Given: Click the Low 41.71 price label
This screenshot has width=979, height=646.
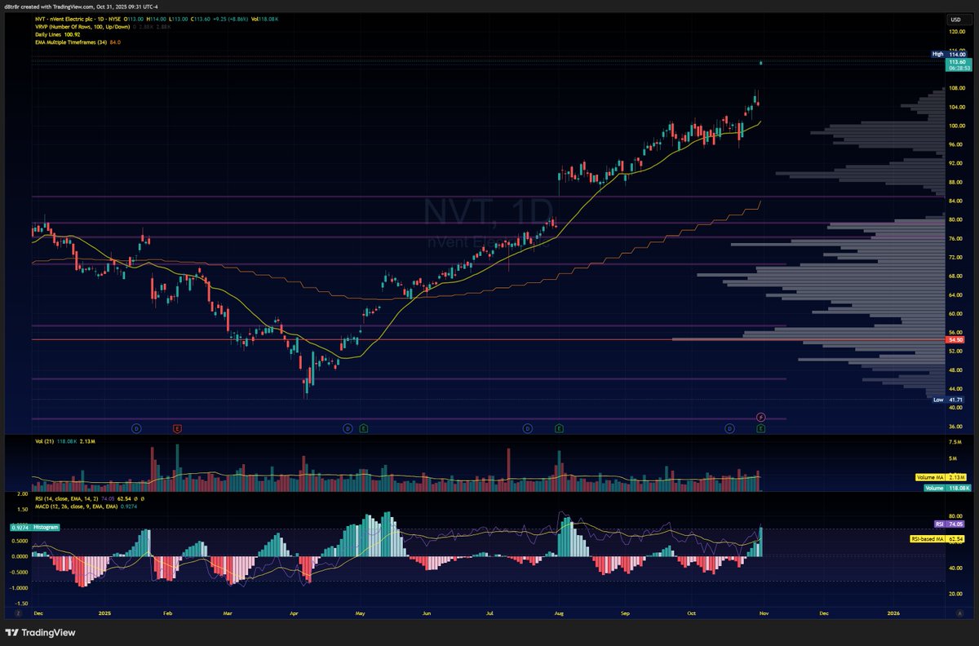Looking at the screenshot, I should pos(949,400).
